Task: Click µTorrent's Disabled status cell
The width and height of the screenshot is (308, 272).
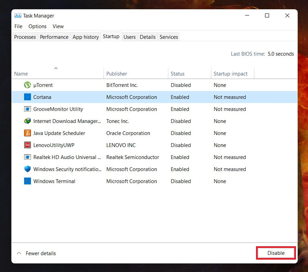Action: tap(181, 85)
